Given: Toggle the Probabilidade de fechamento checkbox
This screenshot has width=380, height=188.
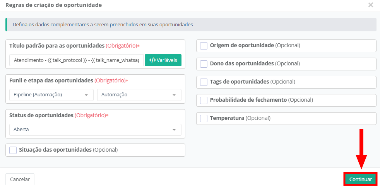Looking at the screenshot, I should (204, 100).
